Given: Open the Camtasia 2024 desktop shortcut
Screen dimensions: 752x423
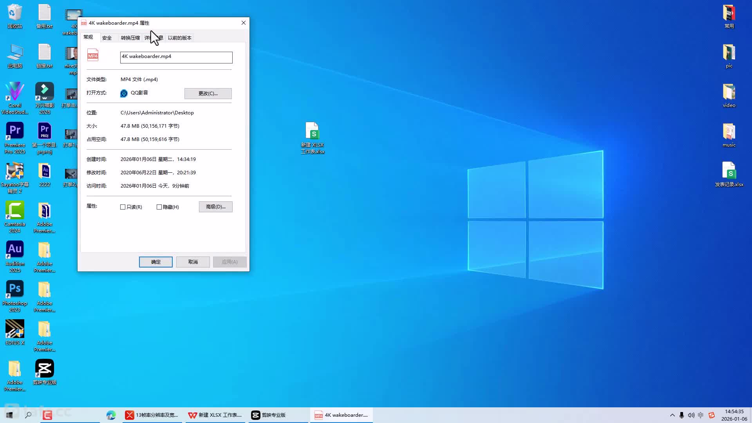Looking at the screenshot, I should (15, 211).
